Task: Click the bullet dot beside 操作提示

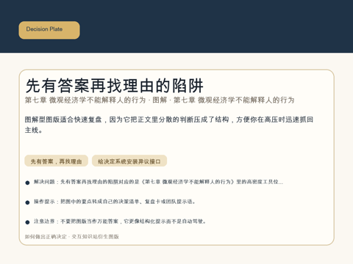Action: [x=27, y=202]
